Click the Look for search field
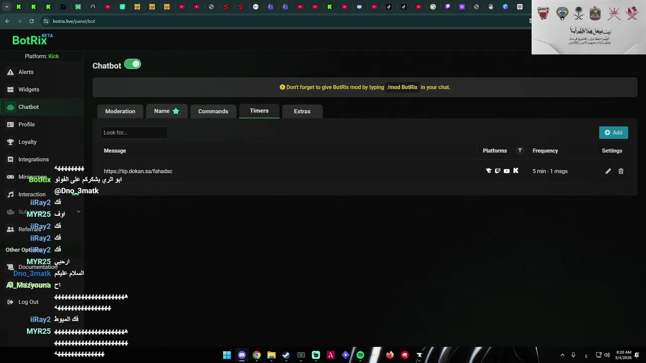The image size is (646, 363). (134, 133)
